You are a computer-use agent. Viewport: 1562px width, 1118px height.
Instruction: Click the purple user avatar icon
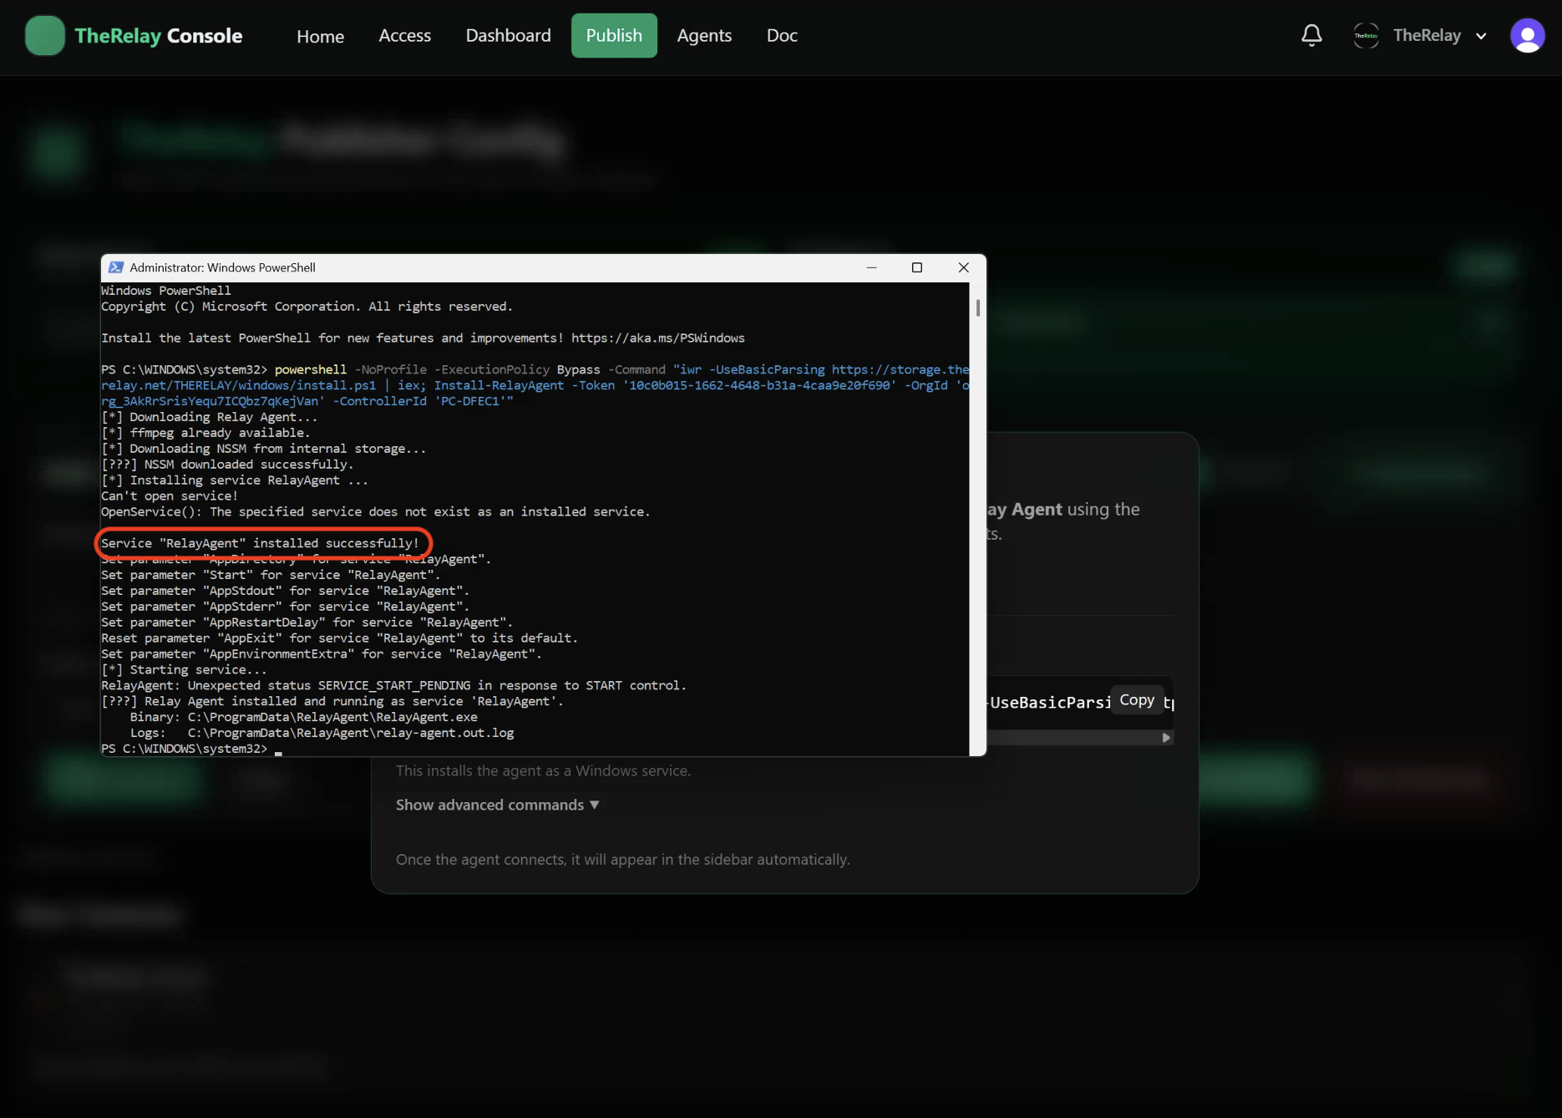coord(1527,36)
